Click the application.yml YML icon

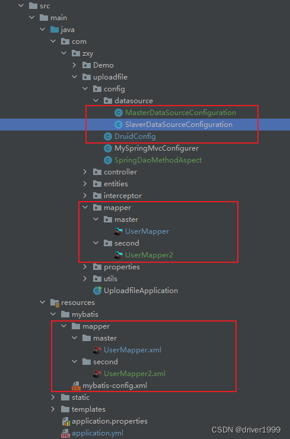pos(65,433)
